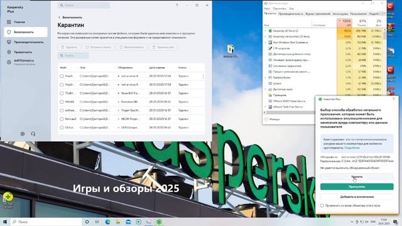Sort Task Manager by Память 67% column

360,23
